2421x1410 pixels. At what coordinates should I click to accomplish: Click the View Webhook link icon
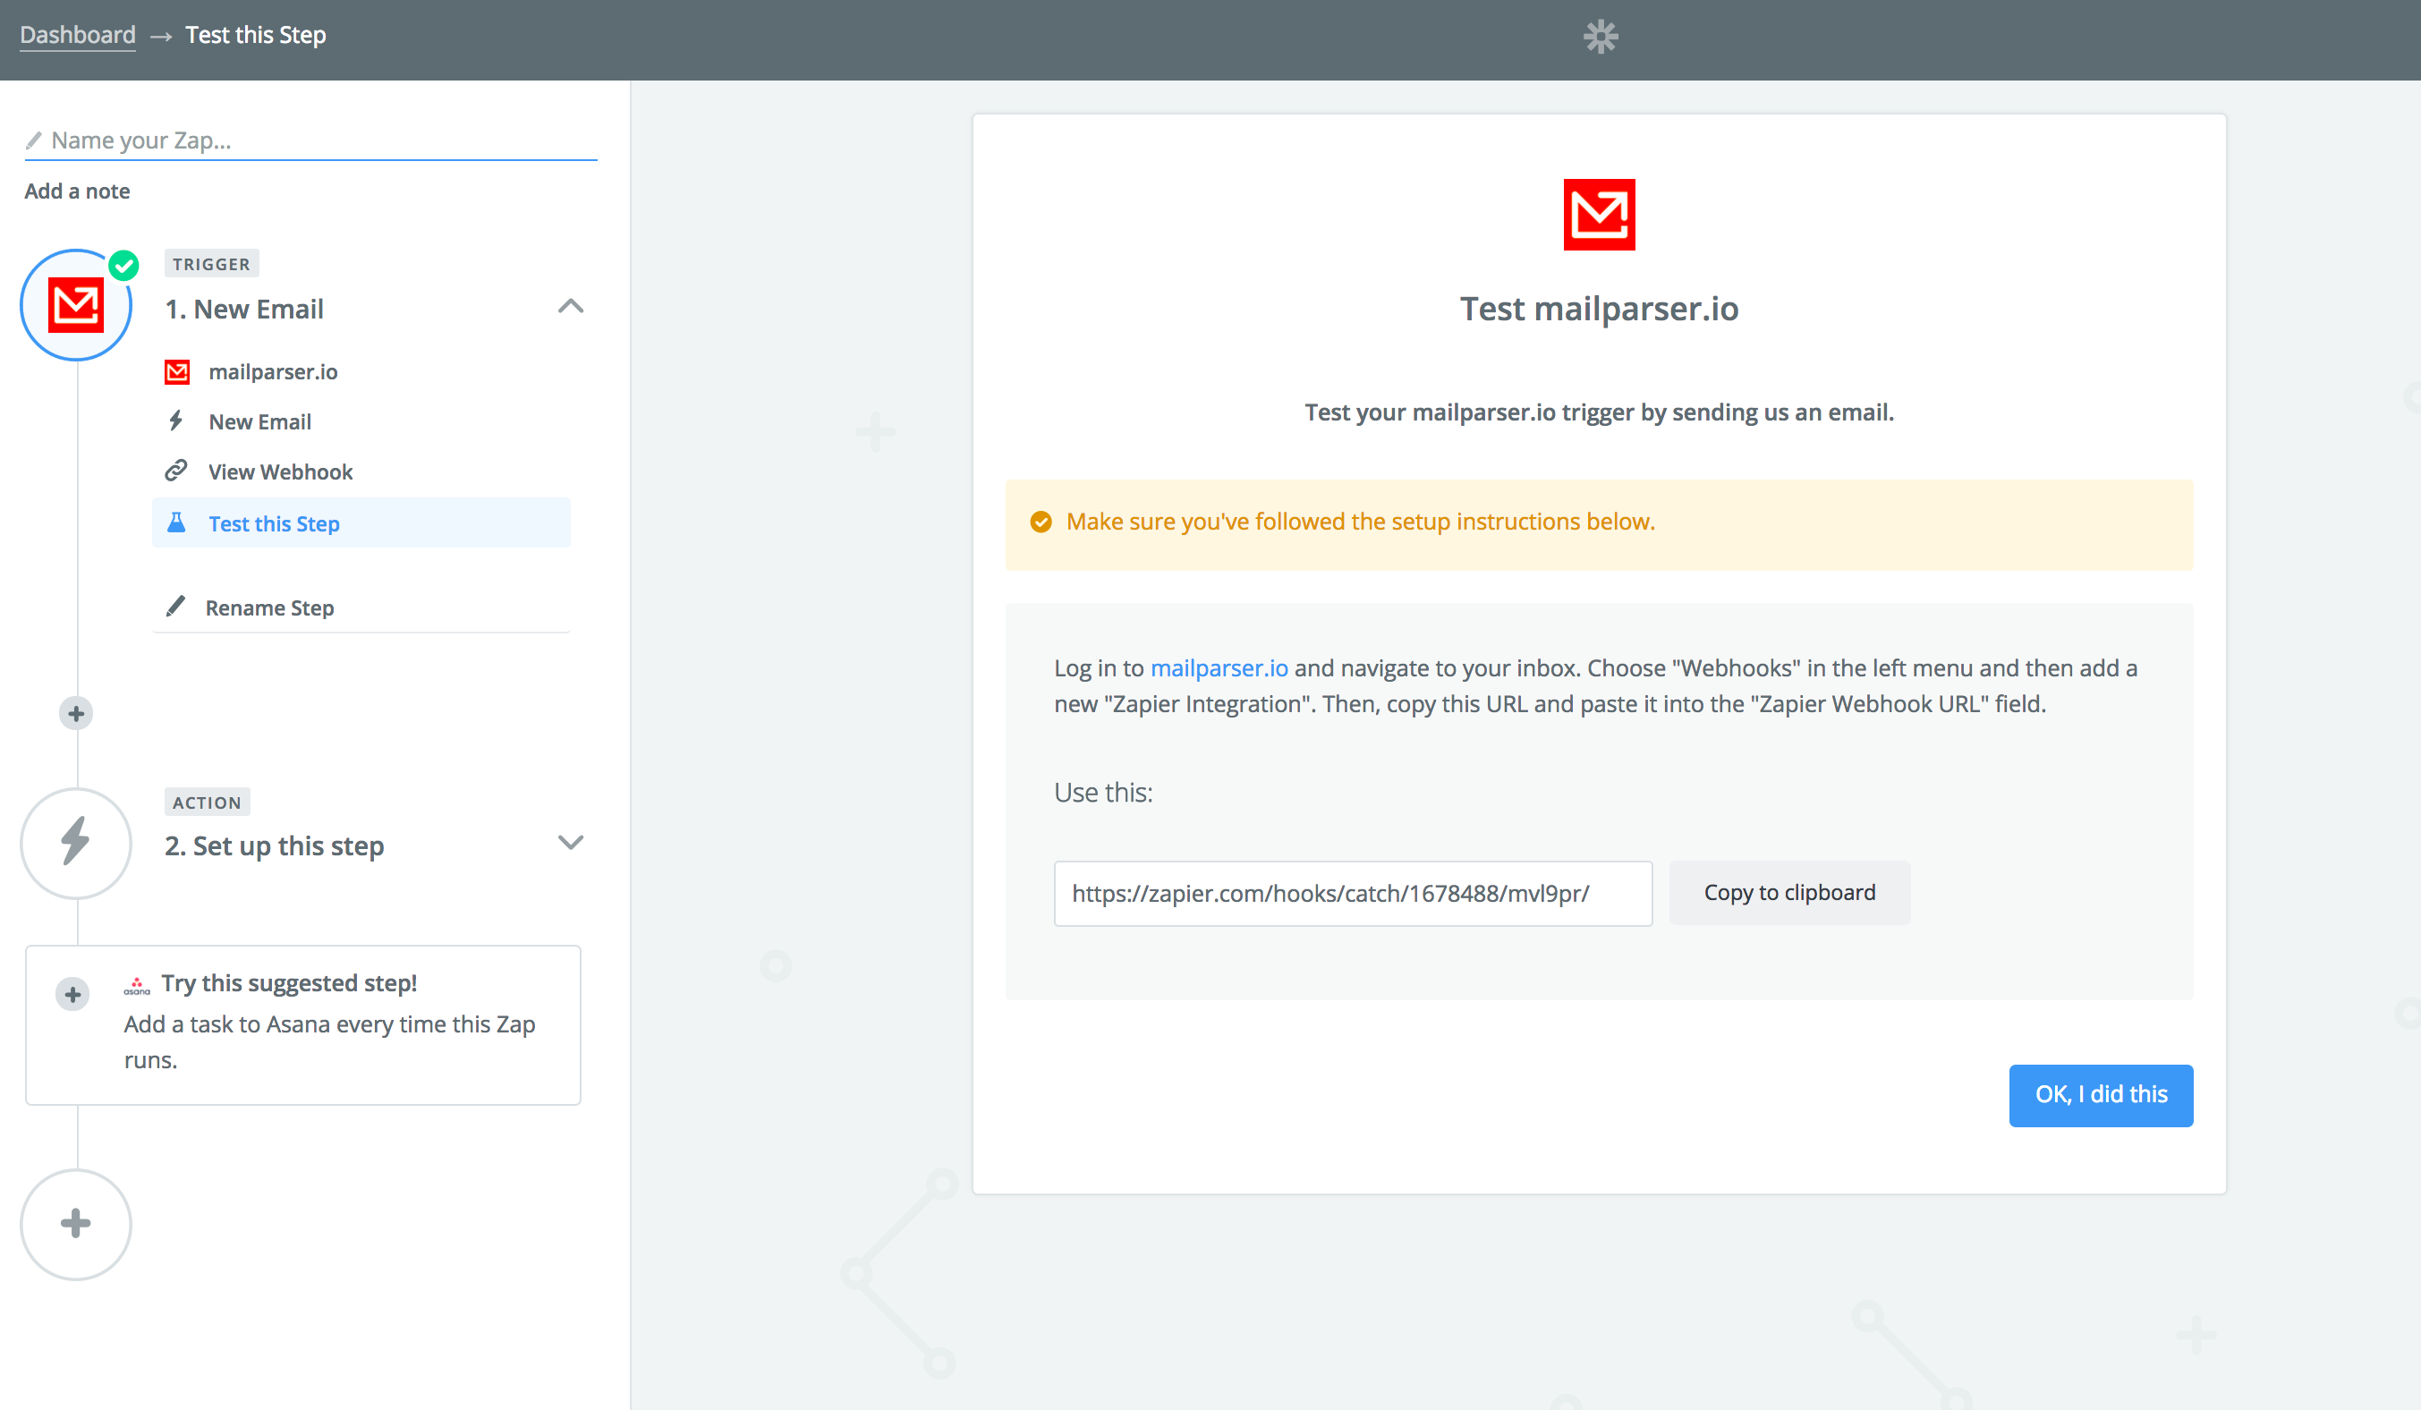click(178, 471)
